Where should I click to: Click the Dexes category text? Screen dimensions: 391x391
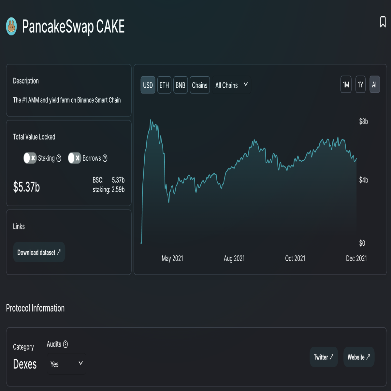[25, 364]
